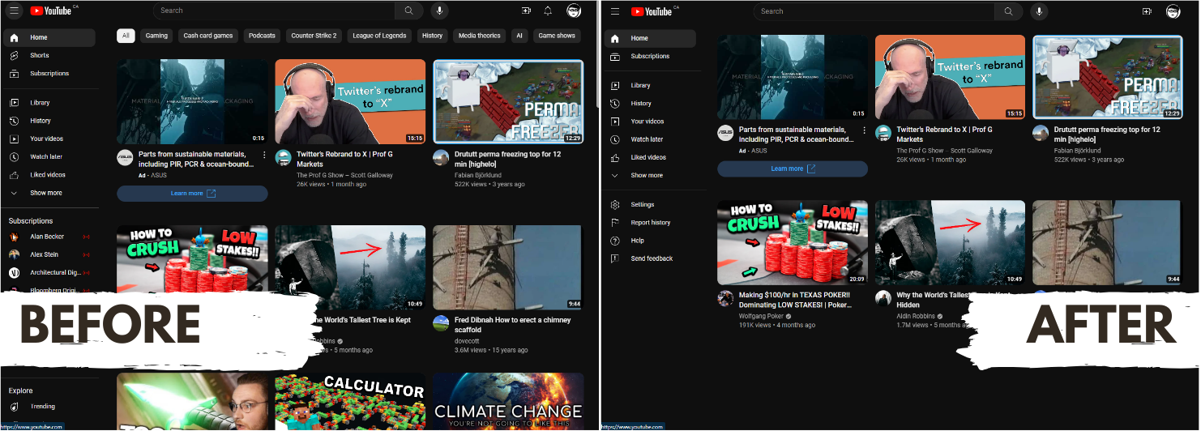Open Library in the BEFORE sidebar

pyautogui.click(x=49, y=103)
